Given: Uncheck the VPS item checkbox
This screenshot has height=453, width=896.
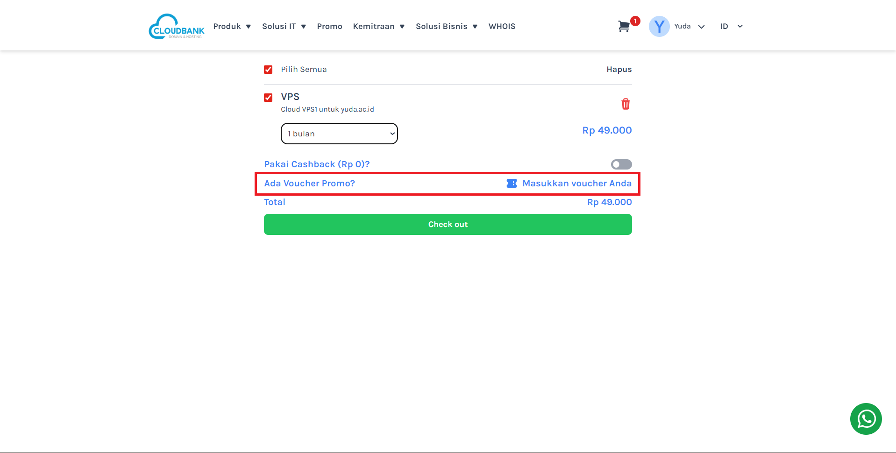Looking at the screenshot, I should point(268,98).
